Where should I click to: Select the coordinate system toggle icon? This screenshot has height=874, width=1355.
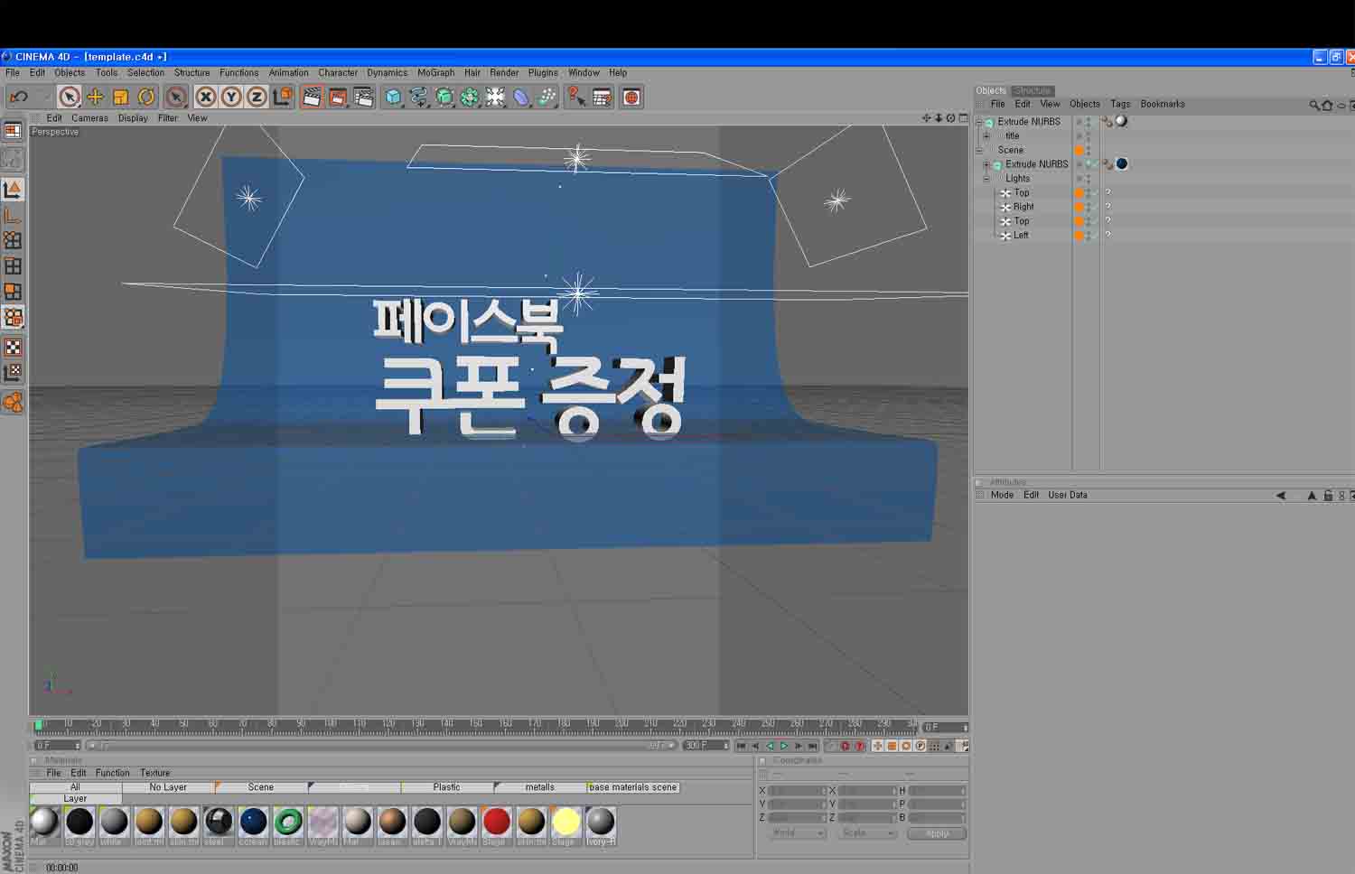tap(283, 97)
